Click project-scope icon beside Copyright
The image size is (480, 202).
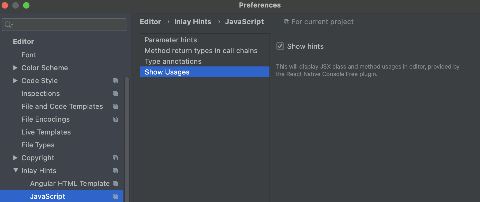[115, 158]
